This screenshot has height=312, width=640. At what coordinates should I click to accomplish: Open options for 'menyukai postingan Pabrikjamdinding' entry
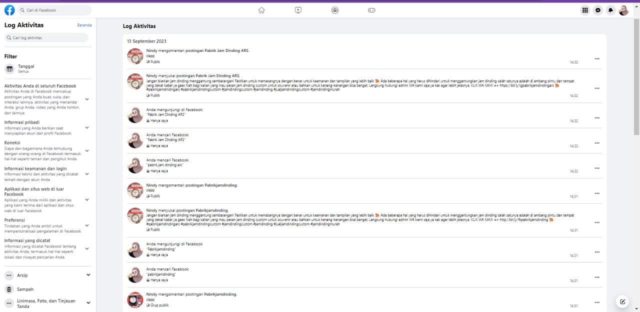pos(597,222)
